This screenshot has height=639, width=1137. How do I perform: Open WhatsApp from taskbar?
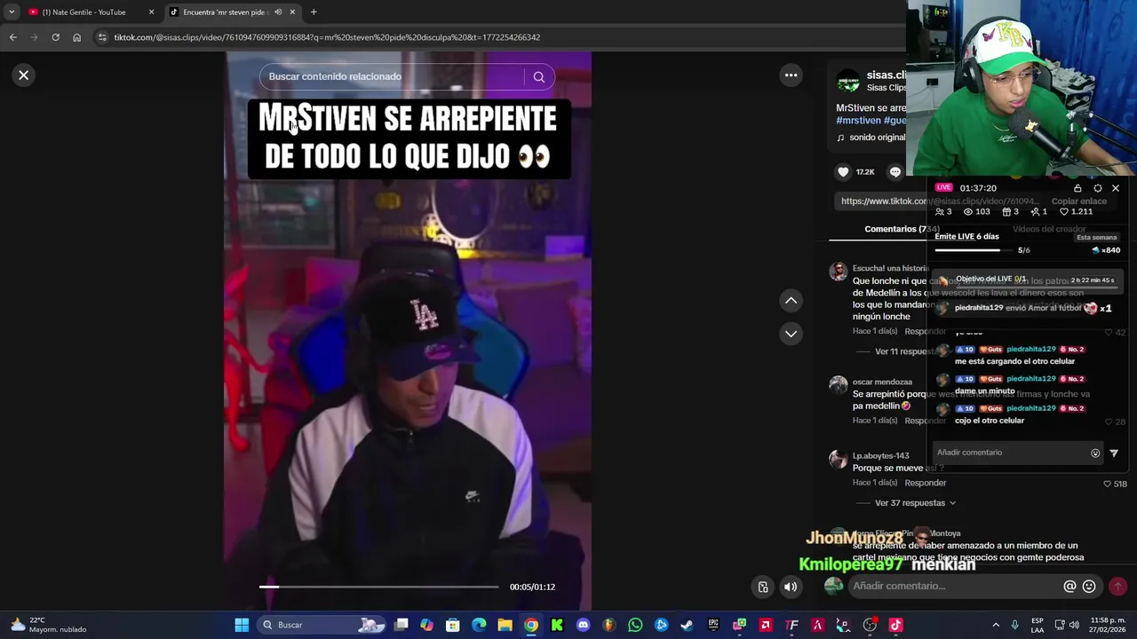click(635, 625)
